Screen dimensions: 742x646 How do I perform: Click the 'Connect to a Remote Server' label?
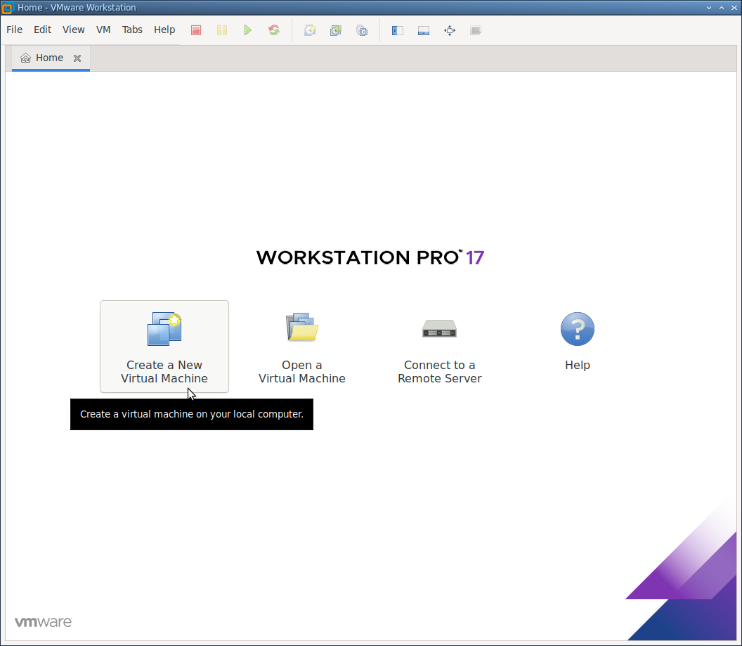[x=440, y=372]
